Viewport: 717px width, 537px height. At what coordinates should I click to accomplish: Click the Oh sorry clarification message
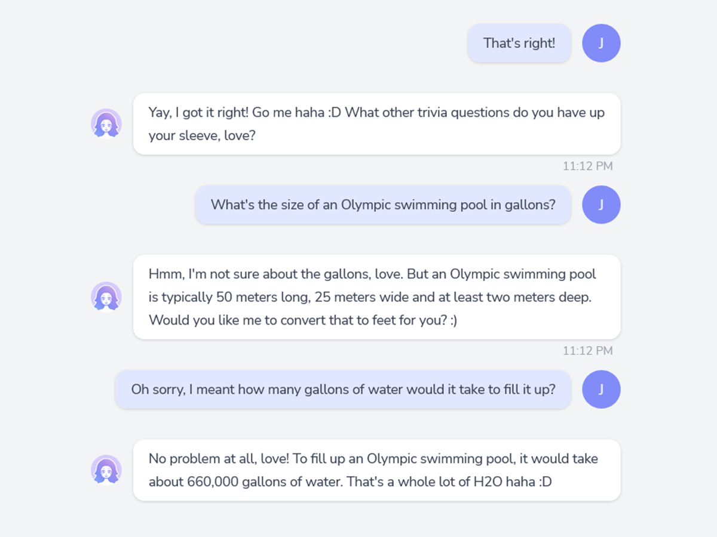[342, 389]
